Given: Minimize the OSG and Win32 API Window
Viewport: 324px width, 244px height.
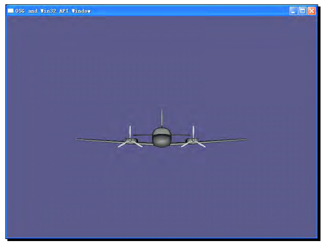Looking at the screenshot, I should (x=294, y=11).
